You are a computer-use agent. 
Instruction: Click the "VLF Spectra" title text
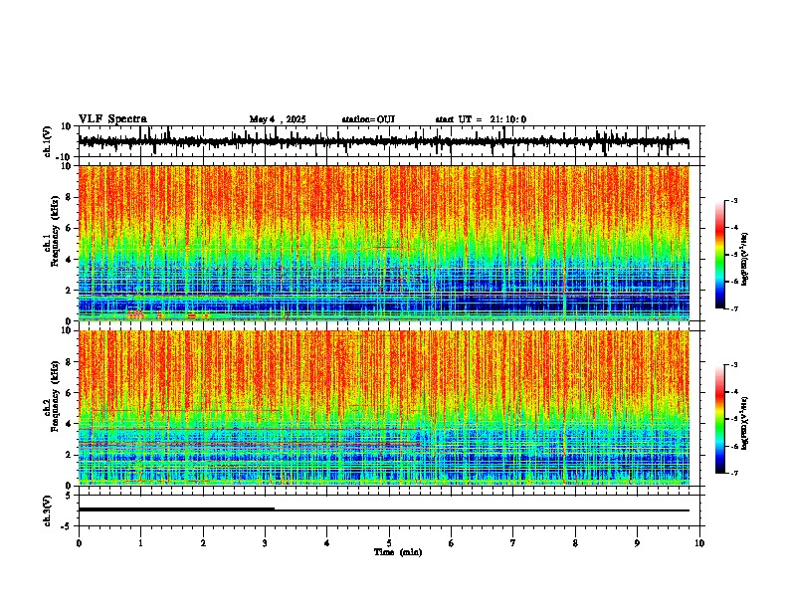pos(112,119)
